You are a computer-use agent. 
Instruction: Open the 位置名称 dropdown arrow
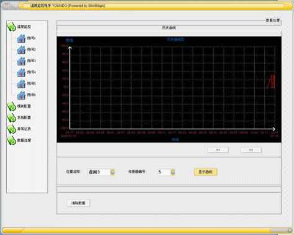pyautogui.click(x=113, y=172)
